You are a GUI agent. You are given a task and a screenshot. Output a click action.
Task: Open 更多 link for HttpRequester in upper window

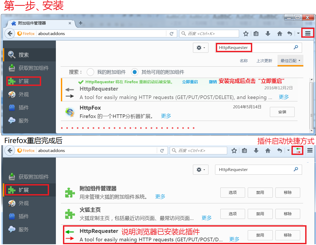tap(284, 97)
